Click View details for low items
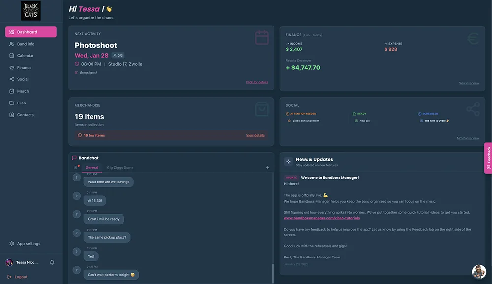This screenshot has width=492, height=284. click(255, 135)
